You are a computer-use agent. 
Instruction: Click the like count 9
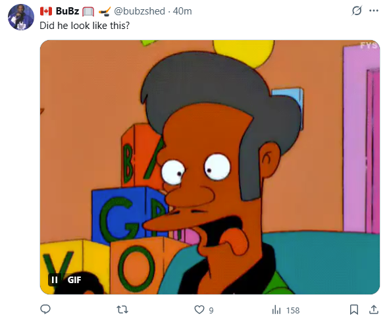coord(211,310)
